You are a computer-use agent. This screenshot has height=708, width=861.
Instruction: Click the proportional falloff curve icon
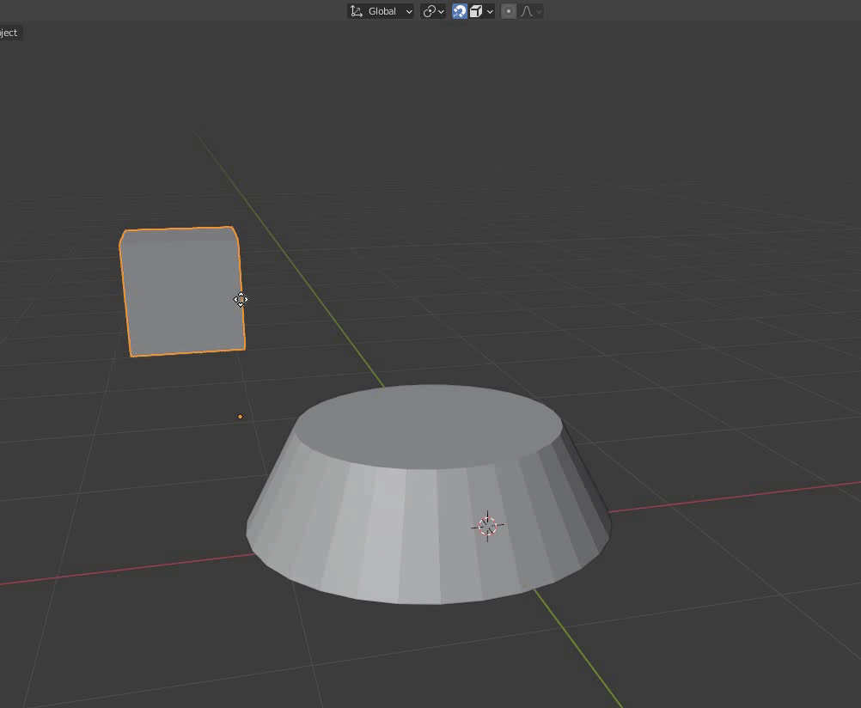527,11
